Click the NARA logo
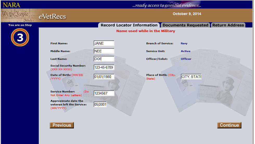The height and width of the screenshot is (144, 255). tap(11, 5)
